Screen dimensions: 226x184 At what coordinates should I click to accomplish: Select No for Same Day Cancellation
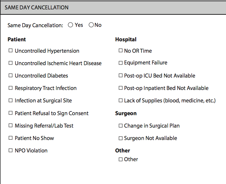[91, 25]
